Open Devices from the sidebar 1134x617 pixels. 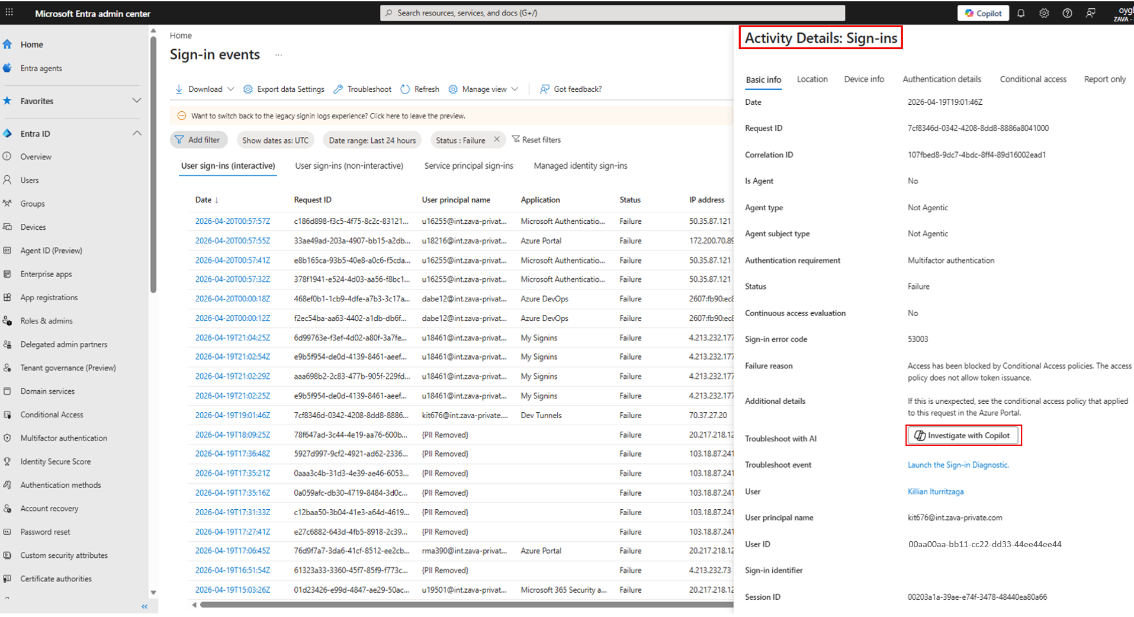[x=33, y=227]
